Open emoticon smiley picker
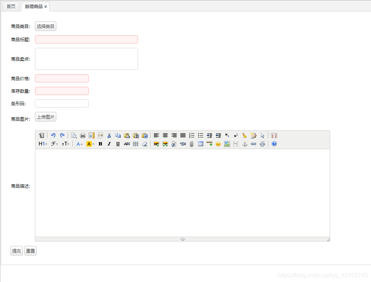 click(218, 144)
